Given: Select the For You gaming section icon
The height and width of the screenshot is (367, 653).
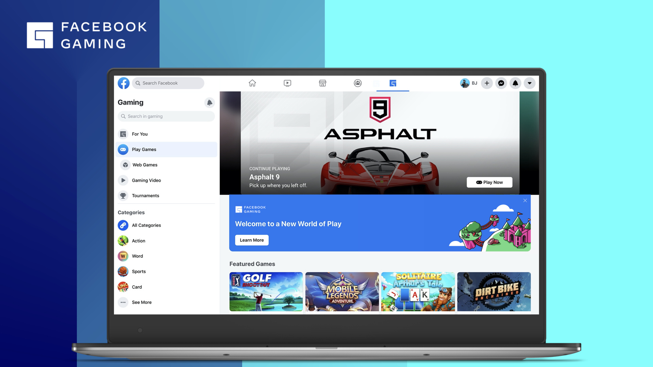Looking at the screenshot, I should (123, 134).
